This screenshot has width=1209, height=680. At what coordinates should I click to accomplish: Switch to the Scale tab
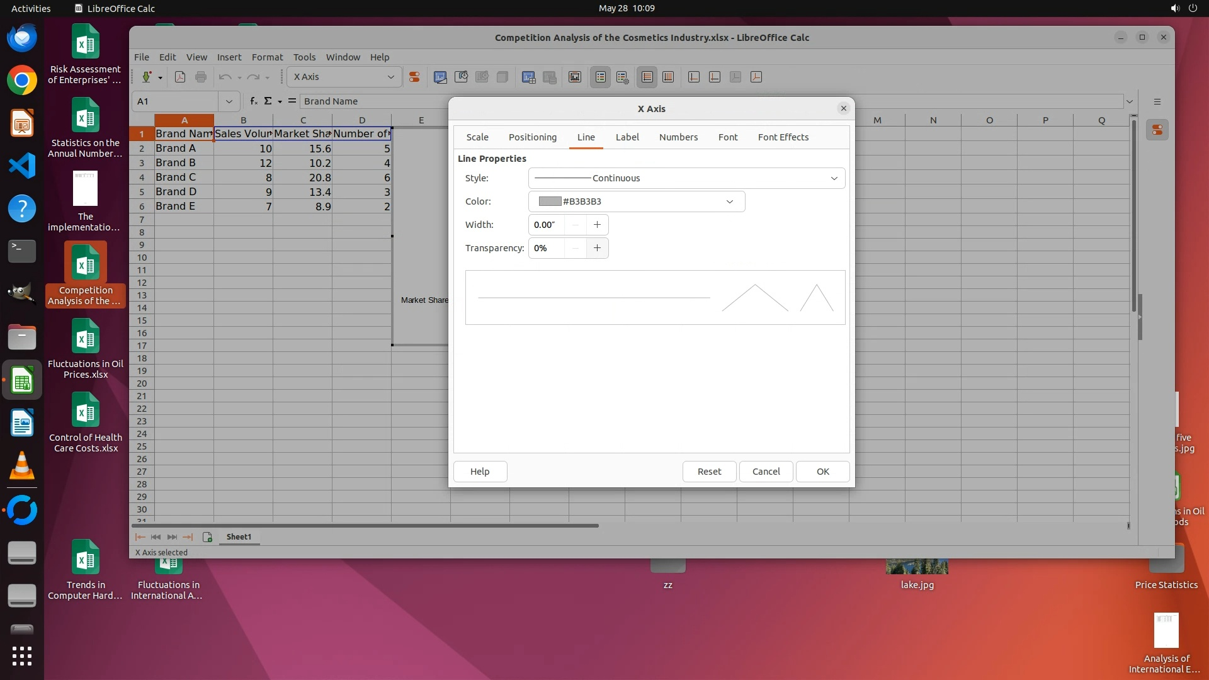click(x=477, y=137)
